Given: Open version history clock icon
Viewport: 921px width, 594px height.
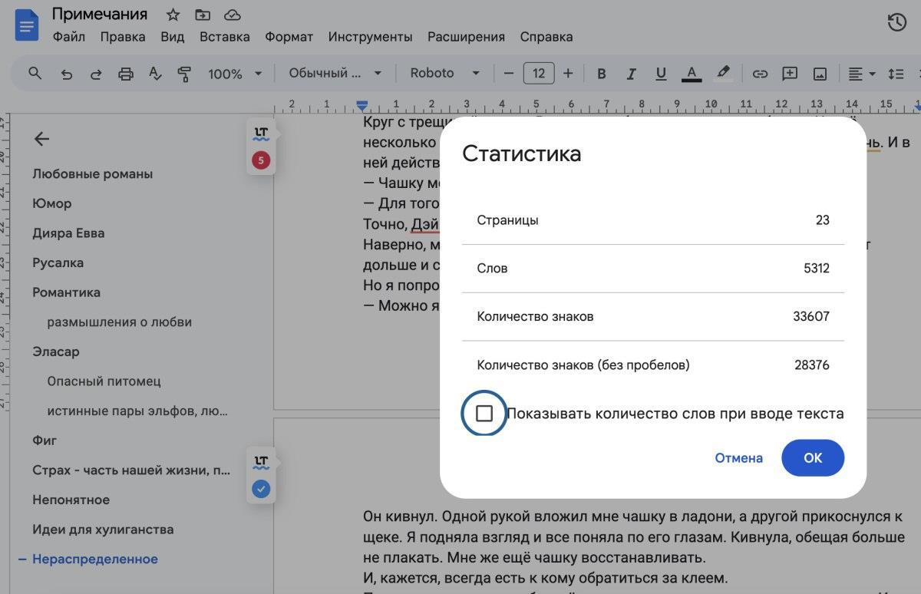Looking at the screenshot, I should tap(896, 23).
